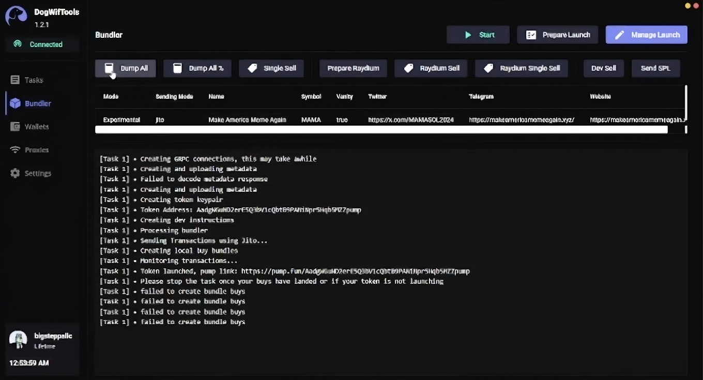Click the Dump All button
Image resolution: width=703 pixels, height=380 pixels.
click(x=125, y=68)
